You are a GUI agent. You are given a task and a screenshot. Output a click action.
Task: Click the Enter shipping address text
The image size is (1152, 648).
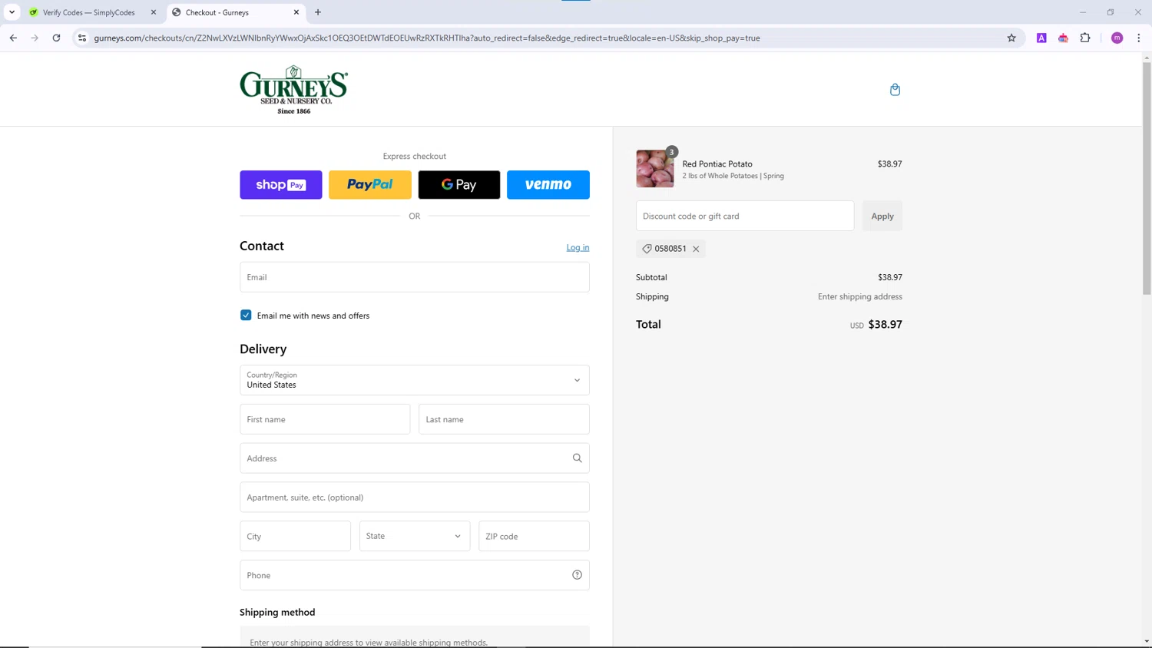tap(860, 296)
